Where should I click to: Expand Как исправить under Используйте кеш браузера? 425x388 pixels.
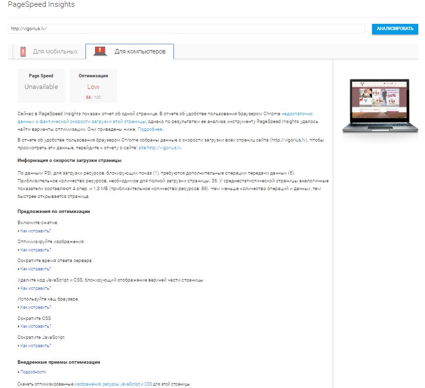(35, 307)
